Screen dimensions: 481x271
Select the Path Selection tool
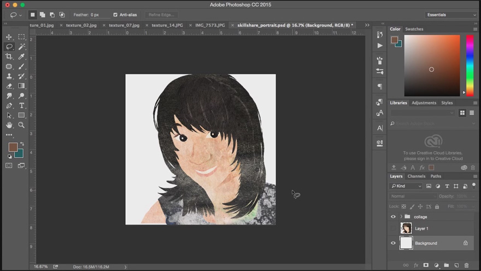tap(9, 116)
